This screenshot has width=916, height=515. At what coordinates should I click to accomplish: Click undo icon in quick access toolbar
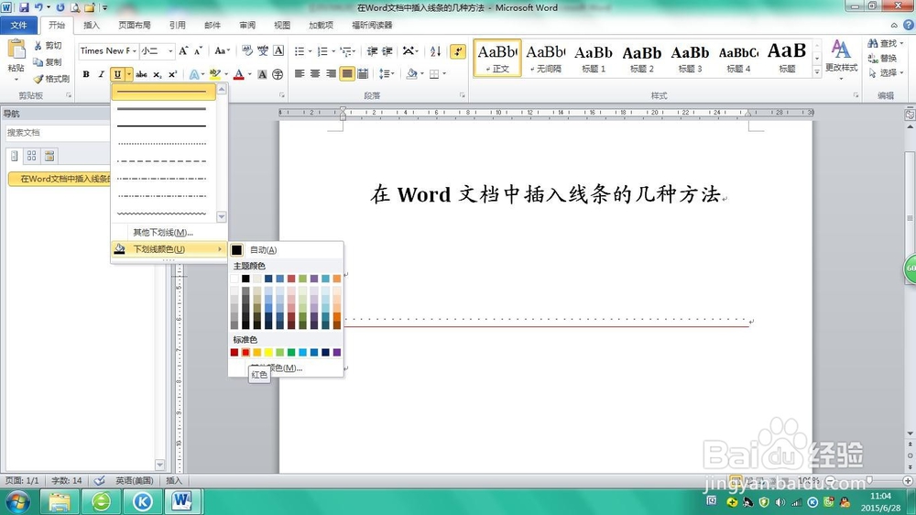tap(38, 7)
